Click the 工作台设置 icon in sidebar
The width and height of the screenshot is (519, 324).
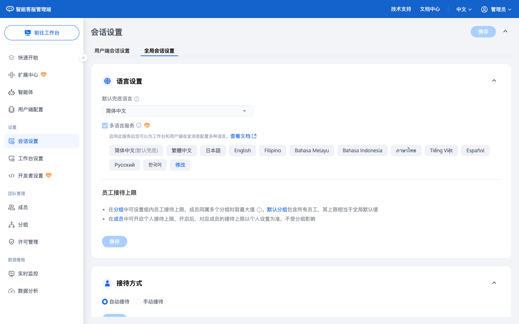click(12, 158)
